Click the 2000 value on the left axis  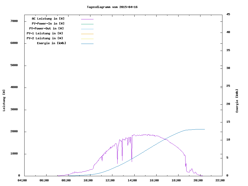click(14, 131)
